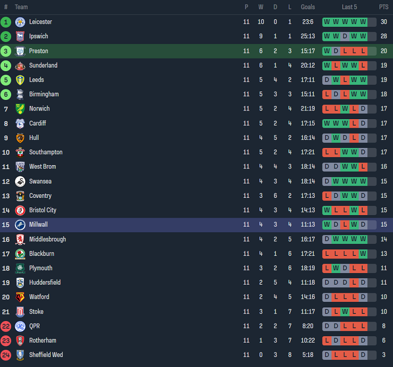Click the Goals column header
The height and width of the screenshot is (367, 393).
pyautogui.click(x=307, y=7)
